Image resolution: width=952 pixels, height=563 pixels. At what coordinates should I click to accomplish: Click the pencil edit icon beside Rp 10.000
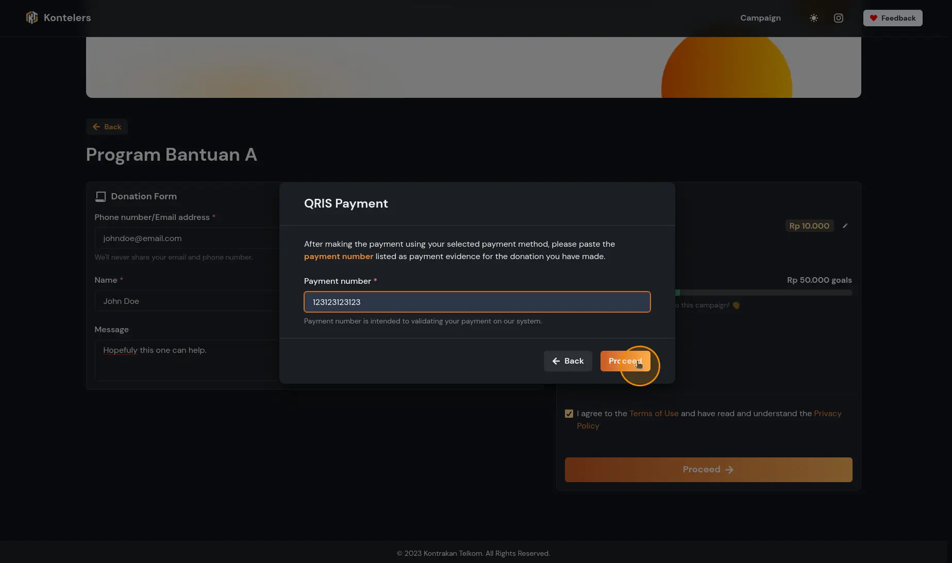click(x=845, y=226)
